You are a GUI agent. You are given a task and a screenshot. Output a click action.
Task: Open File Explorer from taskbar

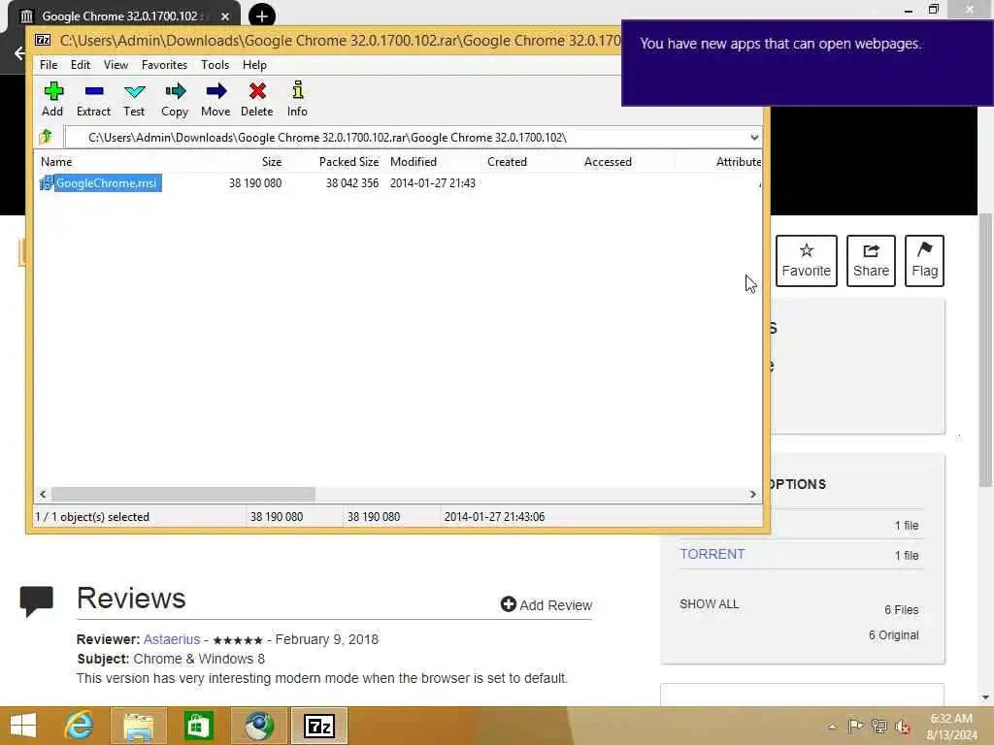click(139, 726)
